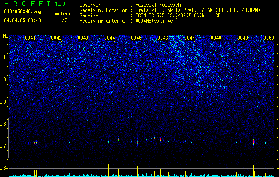Click the 0.9 frequency axis label
The width and height of the screenshot is (279, 177).
click(4, 102)
